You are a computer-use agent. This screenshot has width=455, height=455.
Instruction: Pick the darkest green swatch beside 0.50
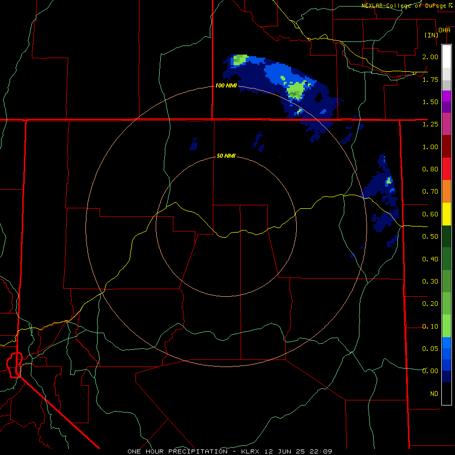[x=446, y=237]
